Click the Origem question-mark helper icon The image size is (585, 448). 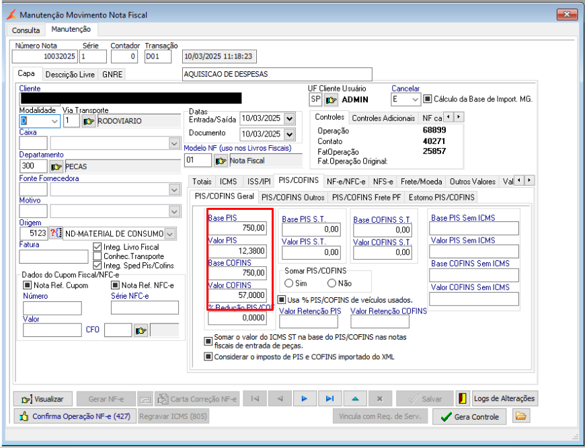point(55,233)
